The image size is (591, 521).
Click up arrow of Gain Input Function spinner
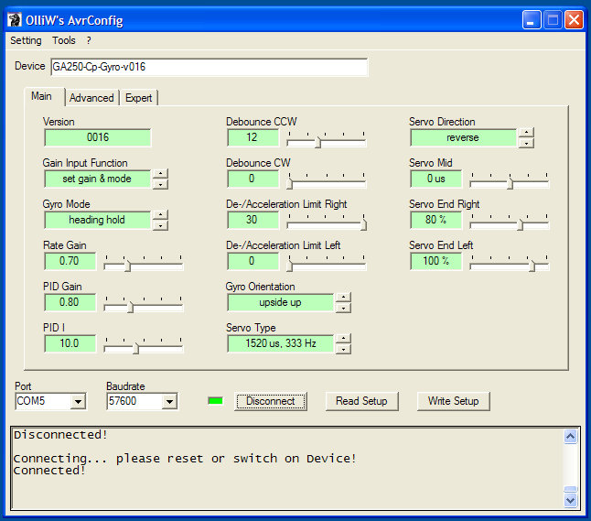[160, 174]
